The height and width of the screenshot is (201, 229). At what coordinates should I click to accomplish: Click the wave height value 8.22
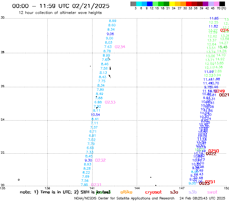point(86,173)
